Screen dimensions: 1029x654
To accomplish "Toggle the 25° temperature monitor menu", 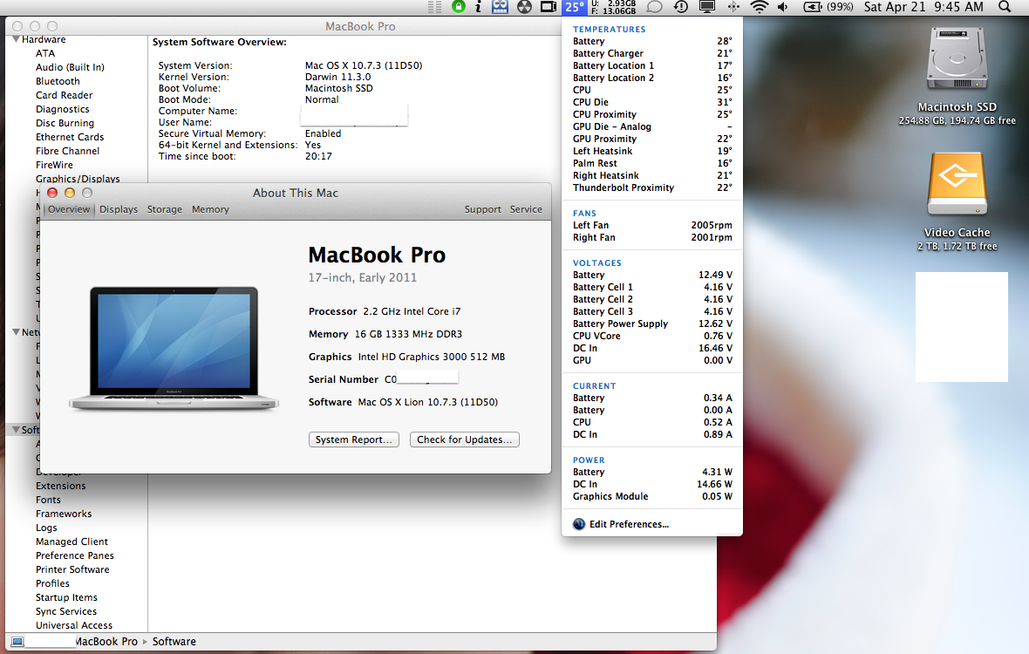I will (x=575, y=7).
